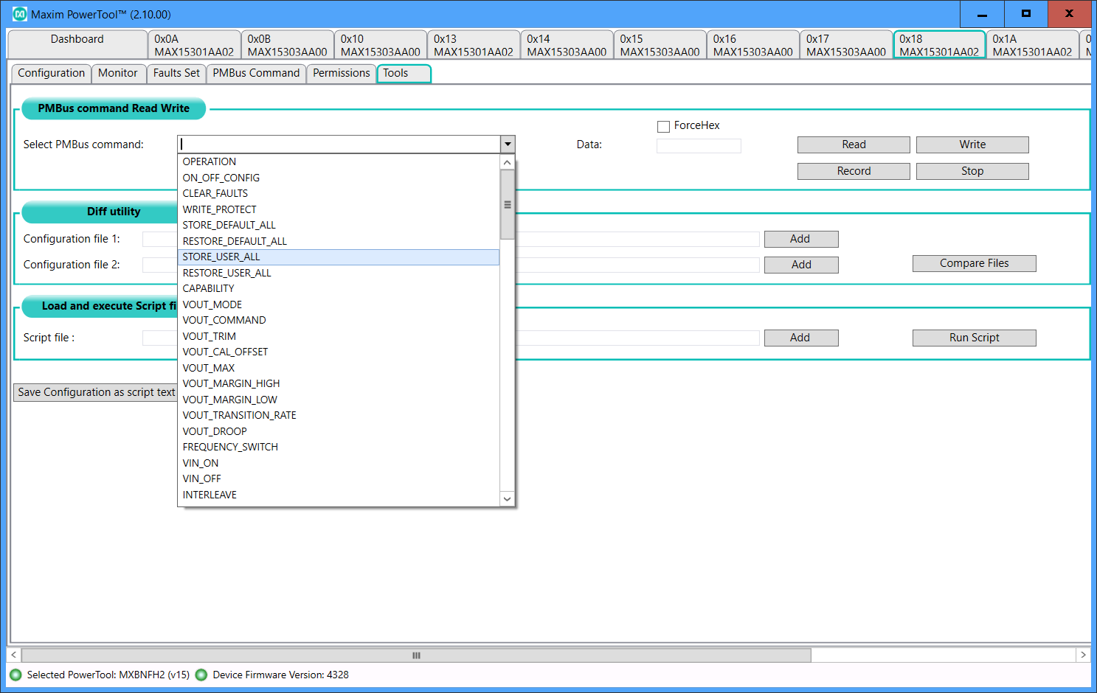1097x693 pixels.
Task: Choose VOUT_MODE from the command list
Action: [x=339, y=304]
